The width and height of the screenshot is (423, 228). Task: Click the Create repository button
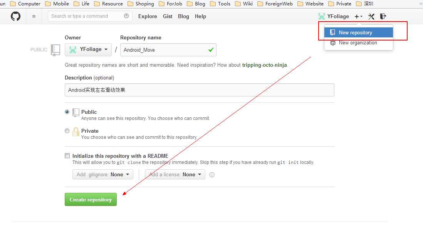91,199
